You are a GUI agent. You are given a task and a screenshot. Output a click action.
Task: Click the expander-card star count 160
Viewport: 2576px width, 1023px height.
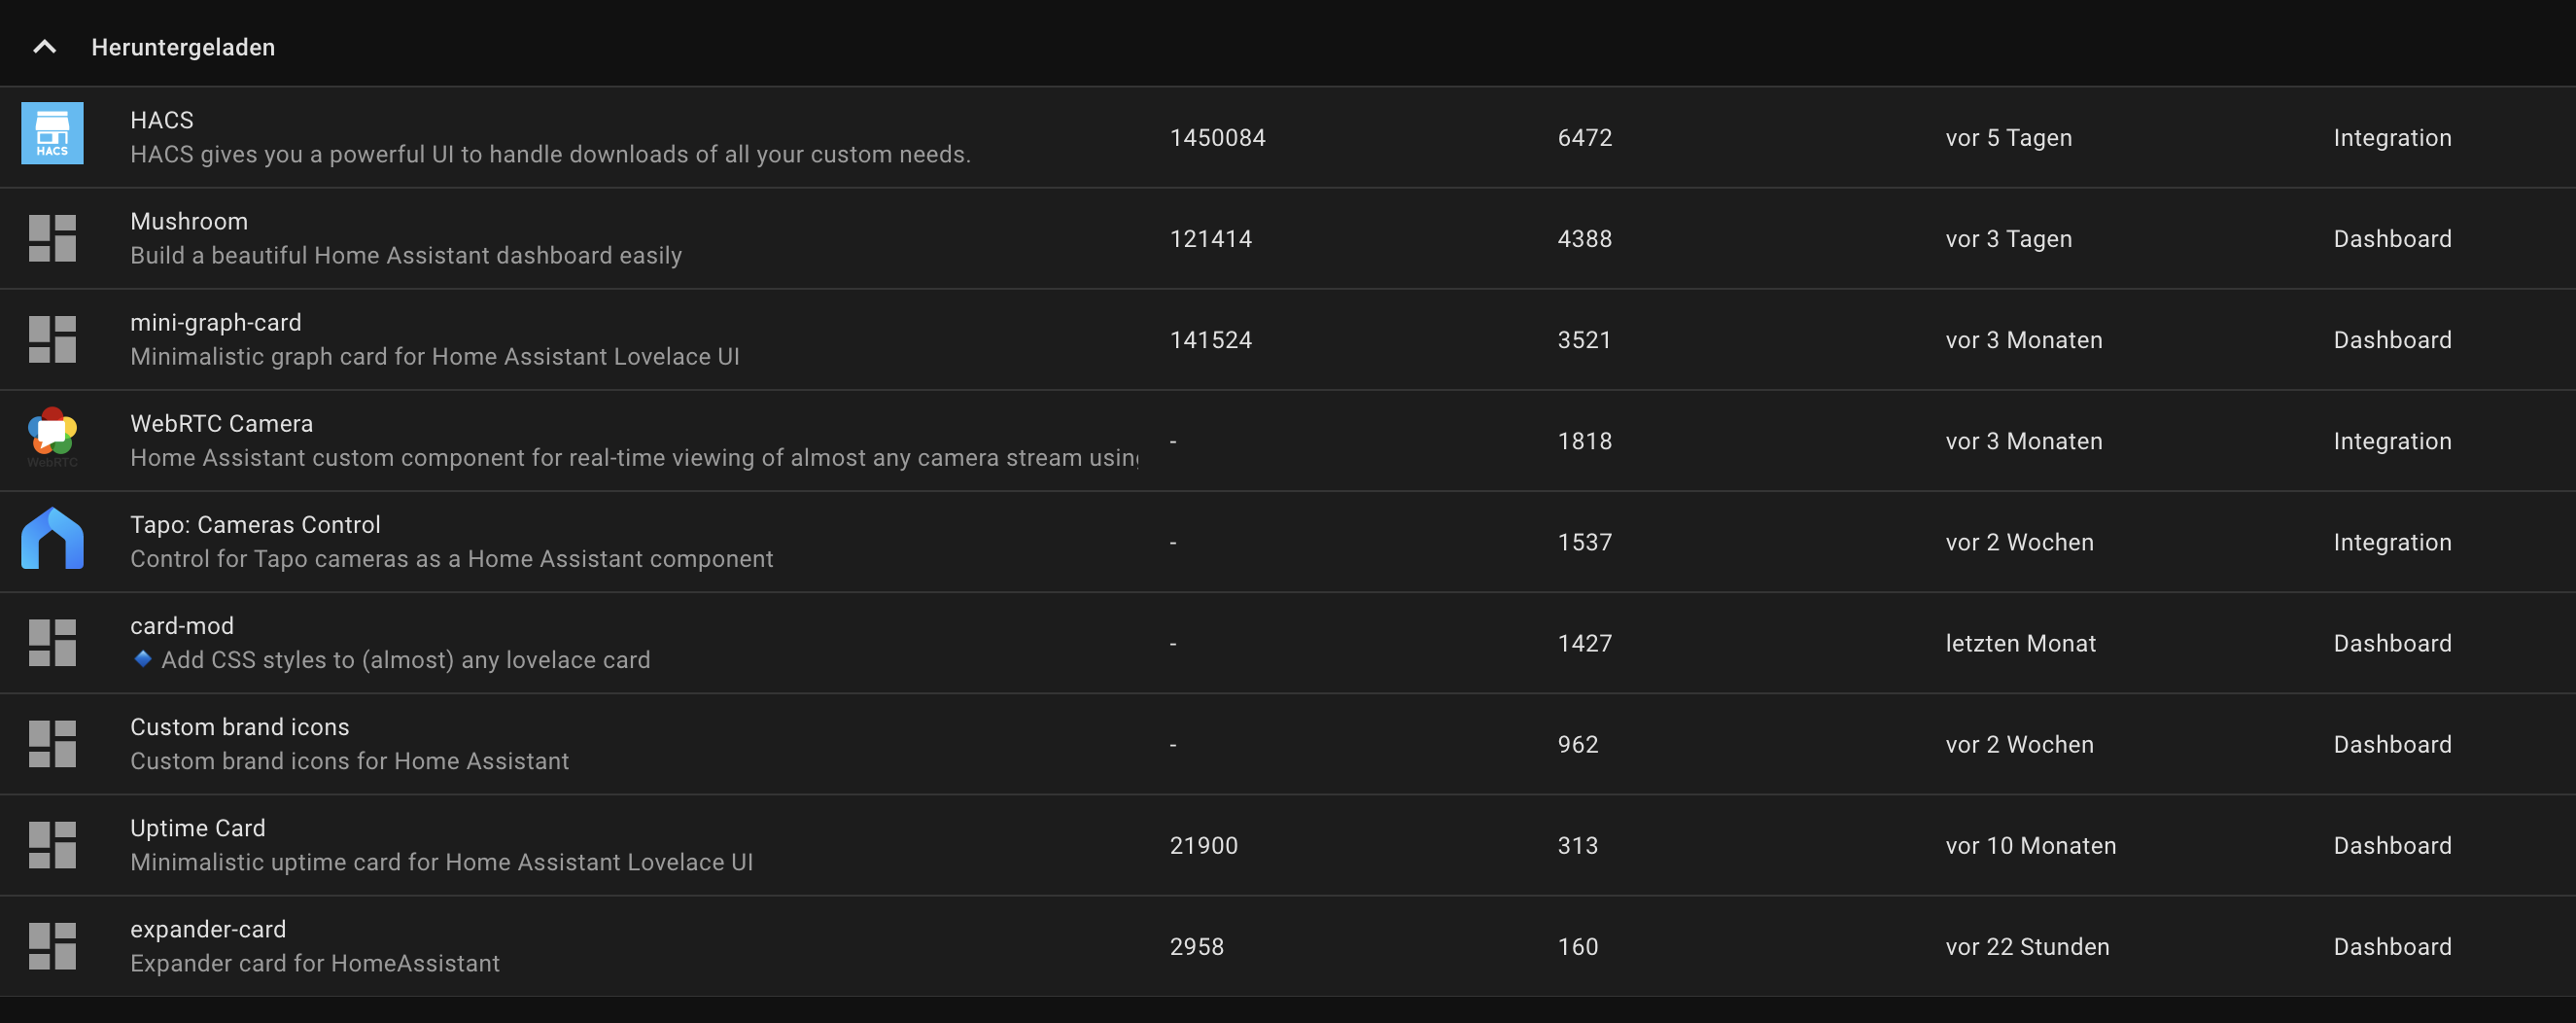[x=1578, y=946]
